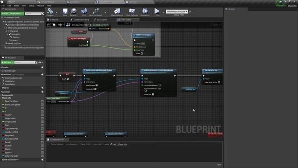Toggle editable eye for ColorCharacter variable
298x168 pixels.
42,156
